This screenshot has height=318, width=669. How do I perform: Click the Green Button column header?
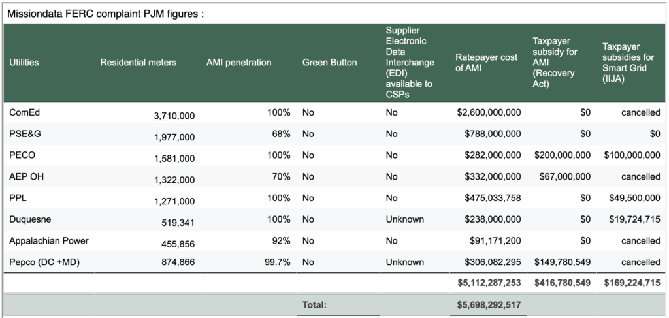pos(330,63)
